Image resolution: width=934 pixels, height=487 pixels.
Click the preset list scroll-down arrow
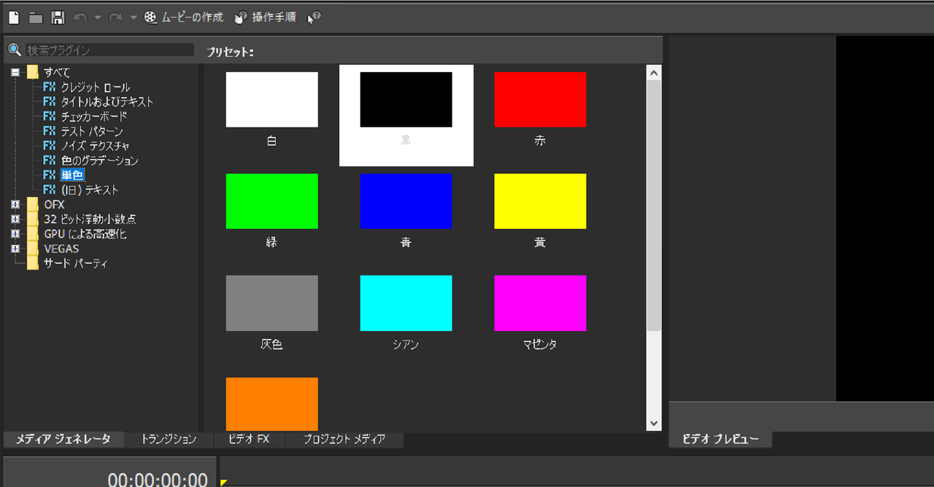654,423
